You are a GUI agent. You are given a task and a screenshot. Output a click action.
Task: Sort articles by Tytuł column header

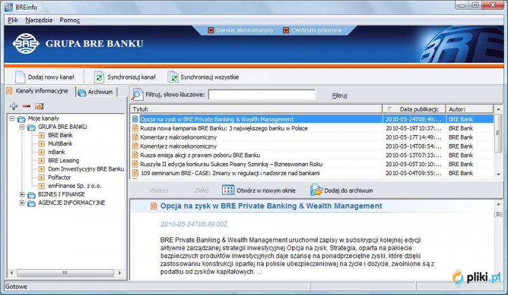pos(257,109)
